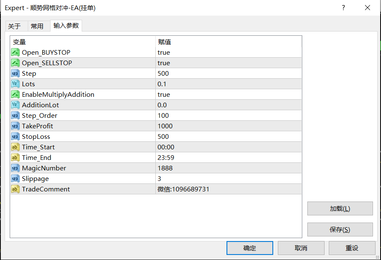Click the Step integer type icon
381x260 pixels.
click(x=15, y=74)
